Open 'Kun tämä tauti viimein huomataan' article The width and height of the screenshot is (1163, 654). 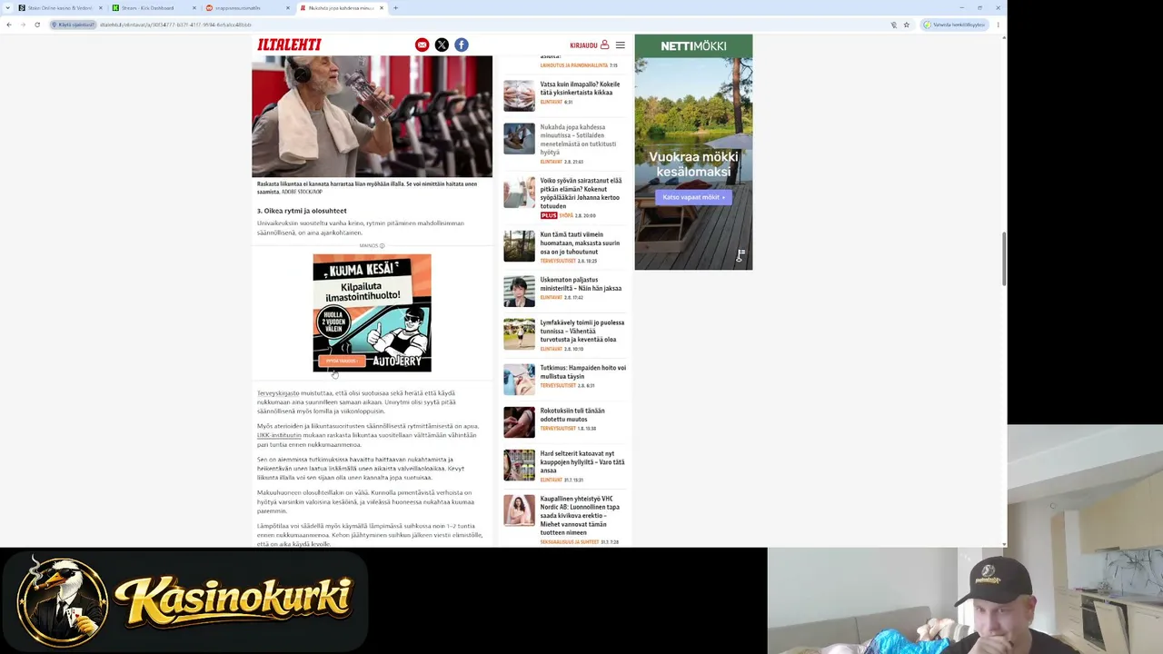(580, 243)
